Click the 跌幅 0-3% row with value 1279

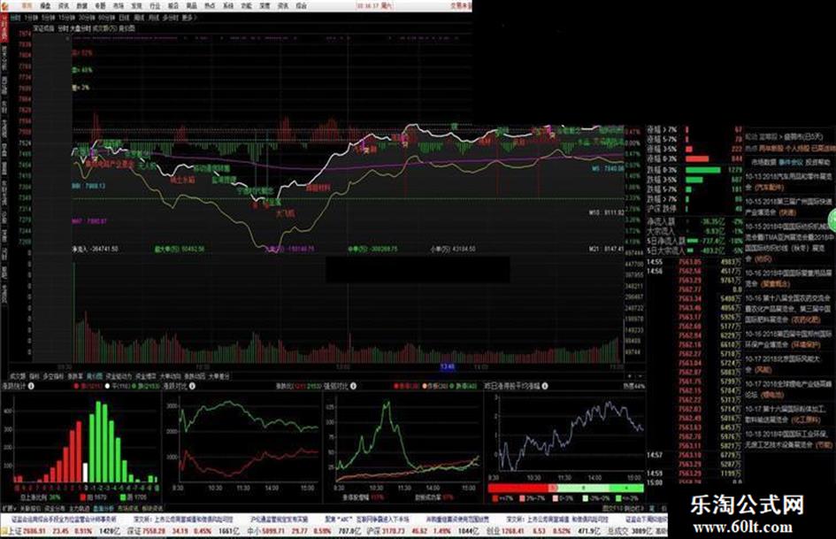(694, 169)
